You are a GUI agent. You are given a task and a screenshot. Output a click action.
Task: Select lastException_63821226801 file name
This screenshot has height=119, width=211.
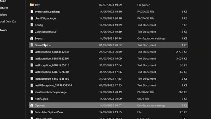click(x=52, y=72)
